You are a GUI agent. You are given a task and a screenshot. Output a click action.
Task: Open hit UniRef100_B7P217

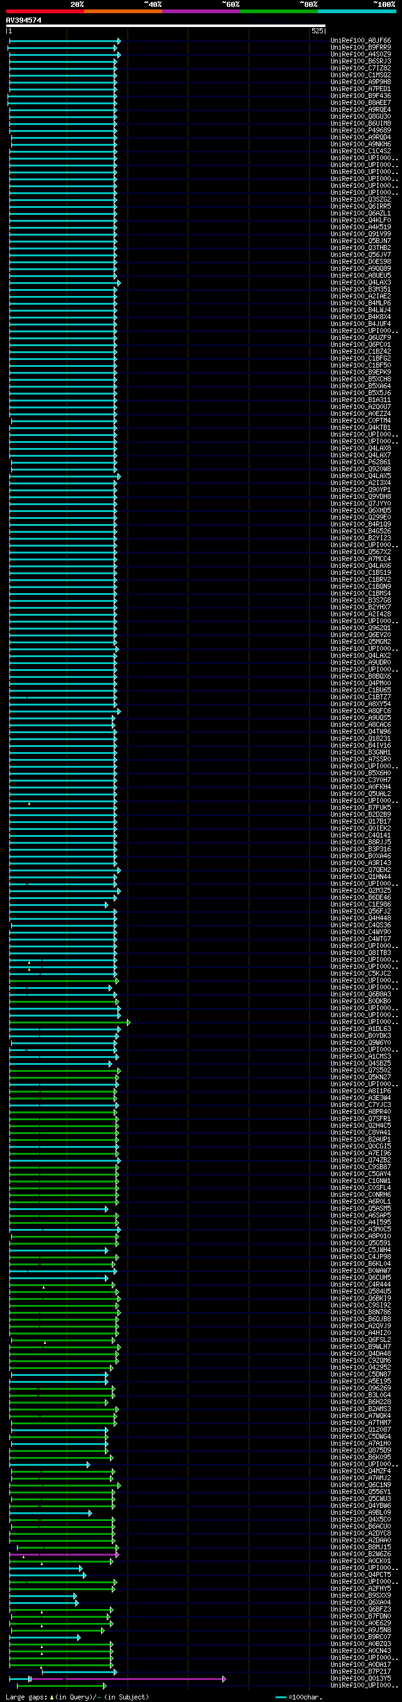[361, 1672]
